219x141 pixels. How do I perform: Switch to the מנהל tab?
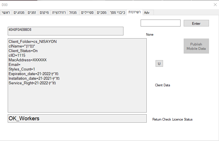tap(73, 13)
